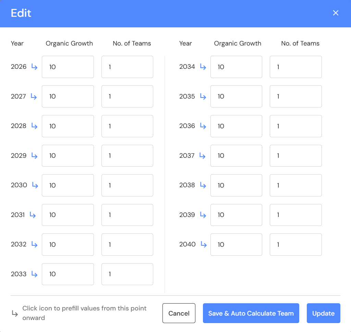Click the prefill arrow icon for 2028

pyautogui.click(x=34, y=126)
